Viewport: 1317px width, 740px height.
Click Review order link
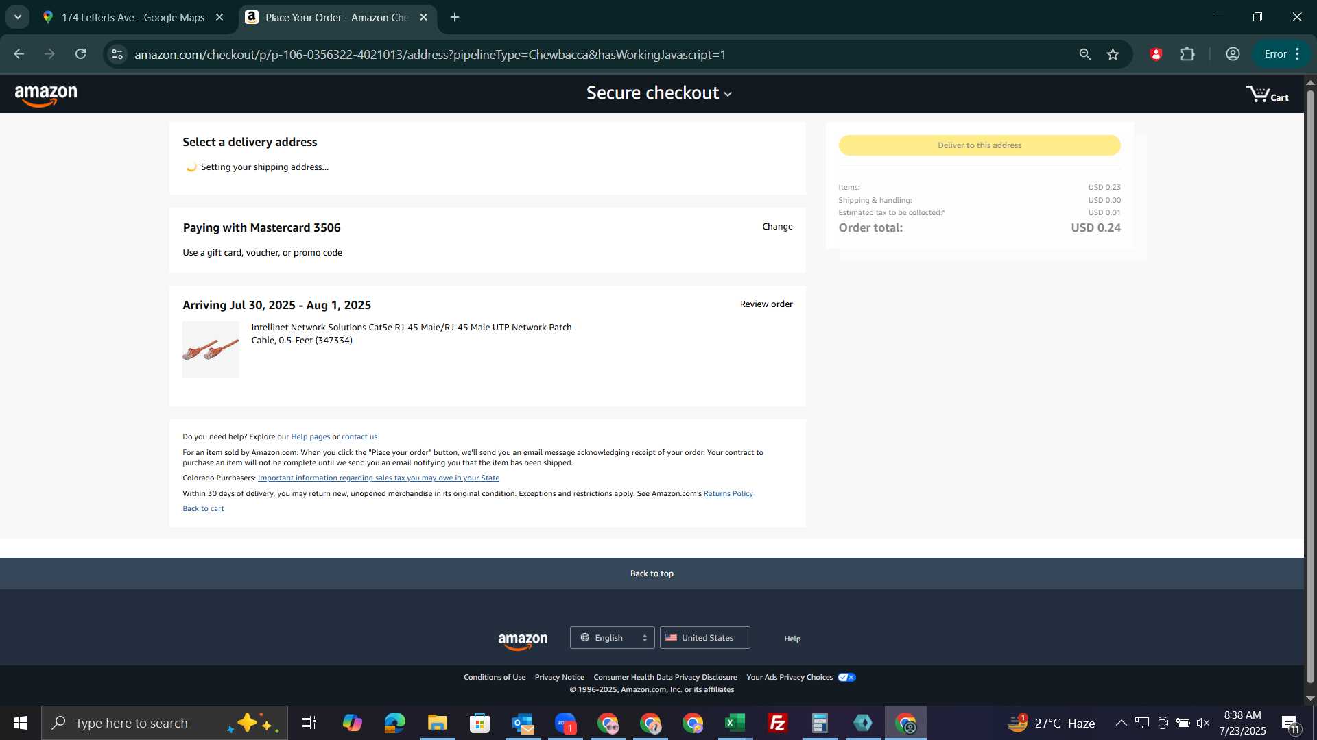pyautogui.click(x=766, y=304)
